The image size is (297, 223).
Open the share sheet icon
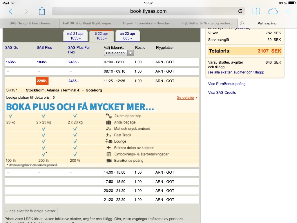(x=42, y=11)
